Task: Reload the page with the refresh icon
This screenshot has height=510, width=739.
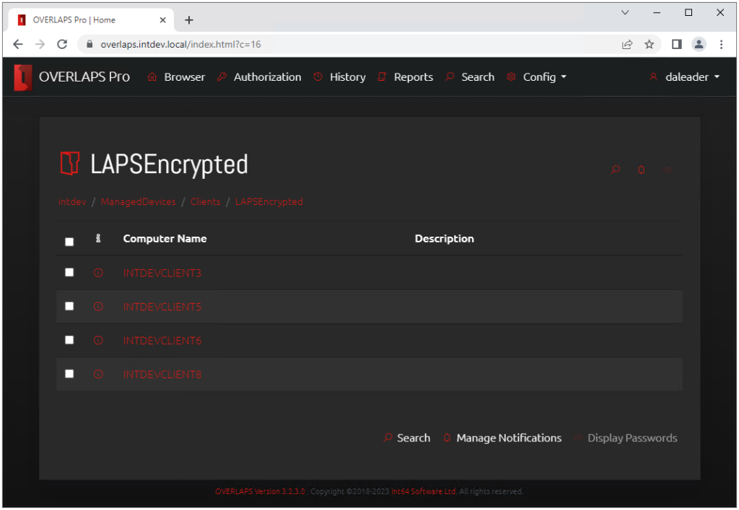Action: [62, 45]
